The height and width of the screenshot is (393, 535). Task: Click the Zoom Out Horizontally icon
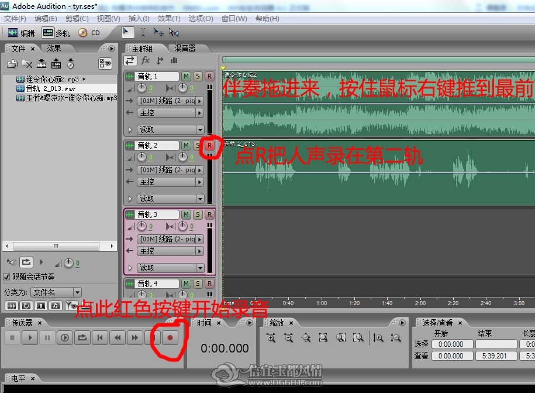click(x=289, y=338)
